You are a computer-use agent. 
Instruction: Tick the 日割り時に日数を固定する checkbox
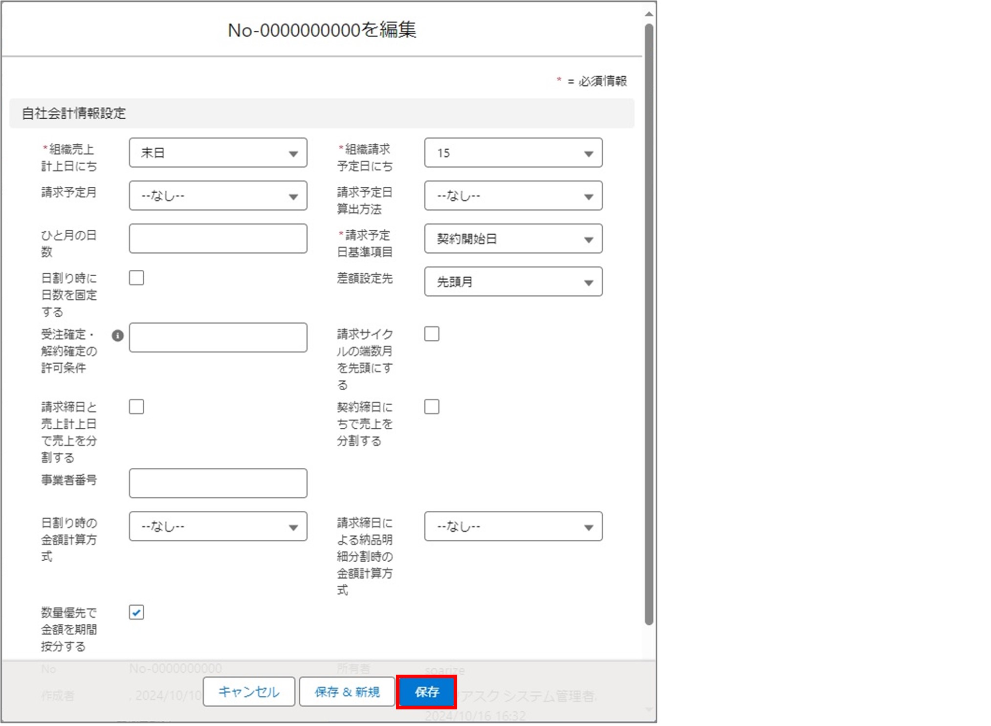pyautogui.click(x=136, y=278)
